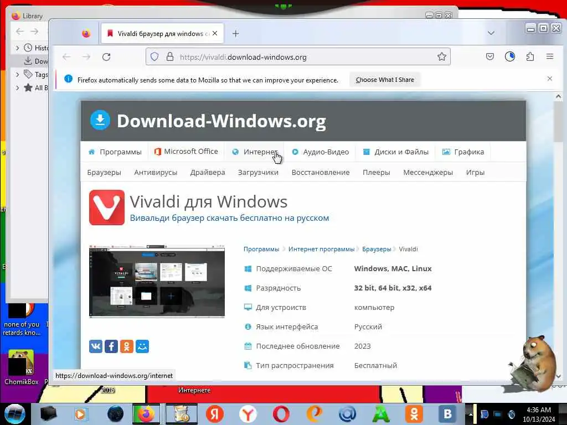Click the forward arrow in Firefox toolbar
This screenshot has width=567, height=425.
86,57
